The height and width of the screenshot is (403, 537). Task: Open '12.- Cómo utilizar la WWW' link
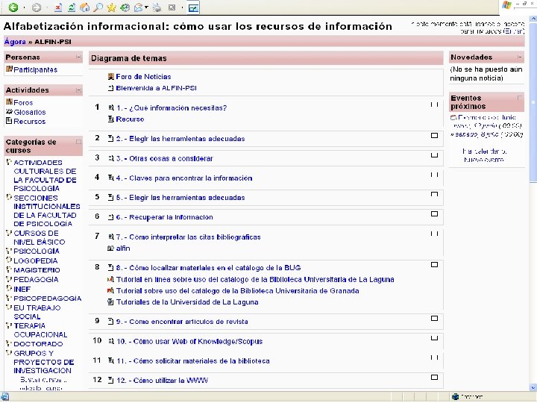(x=162, y=381)
